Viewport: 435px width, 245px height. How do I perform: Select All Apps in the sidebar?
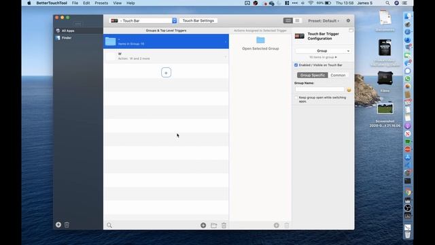point(78,31)
